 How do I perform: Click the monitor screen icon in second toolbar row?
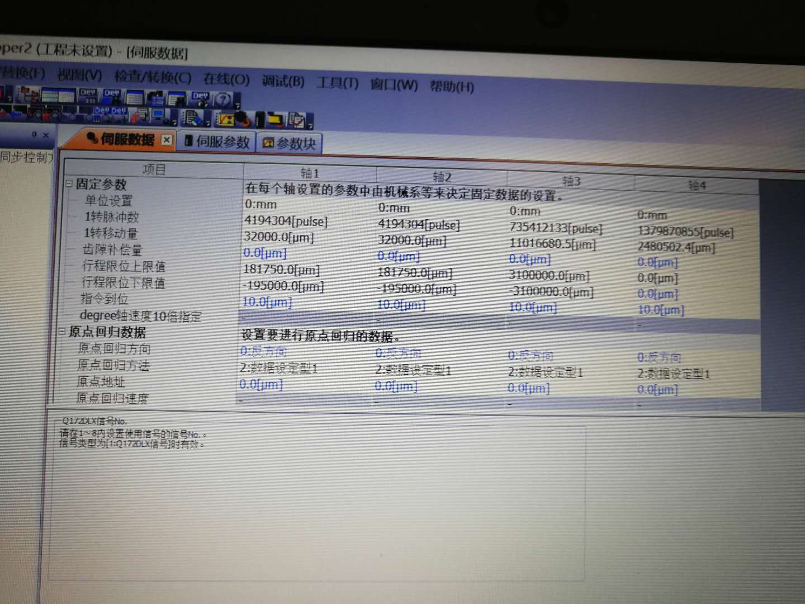[159, 116]
